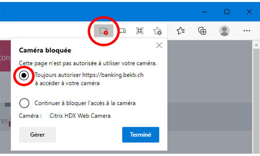
Task: Close the Caméra bloquée popup
Action: [x=159, y=45]
